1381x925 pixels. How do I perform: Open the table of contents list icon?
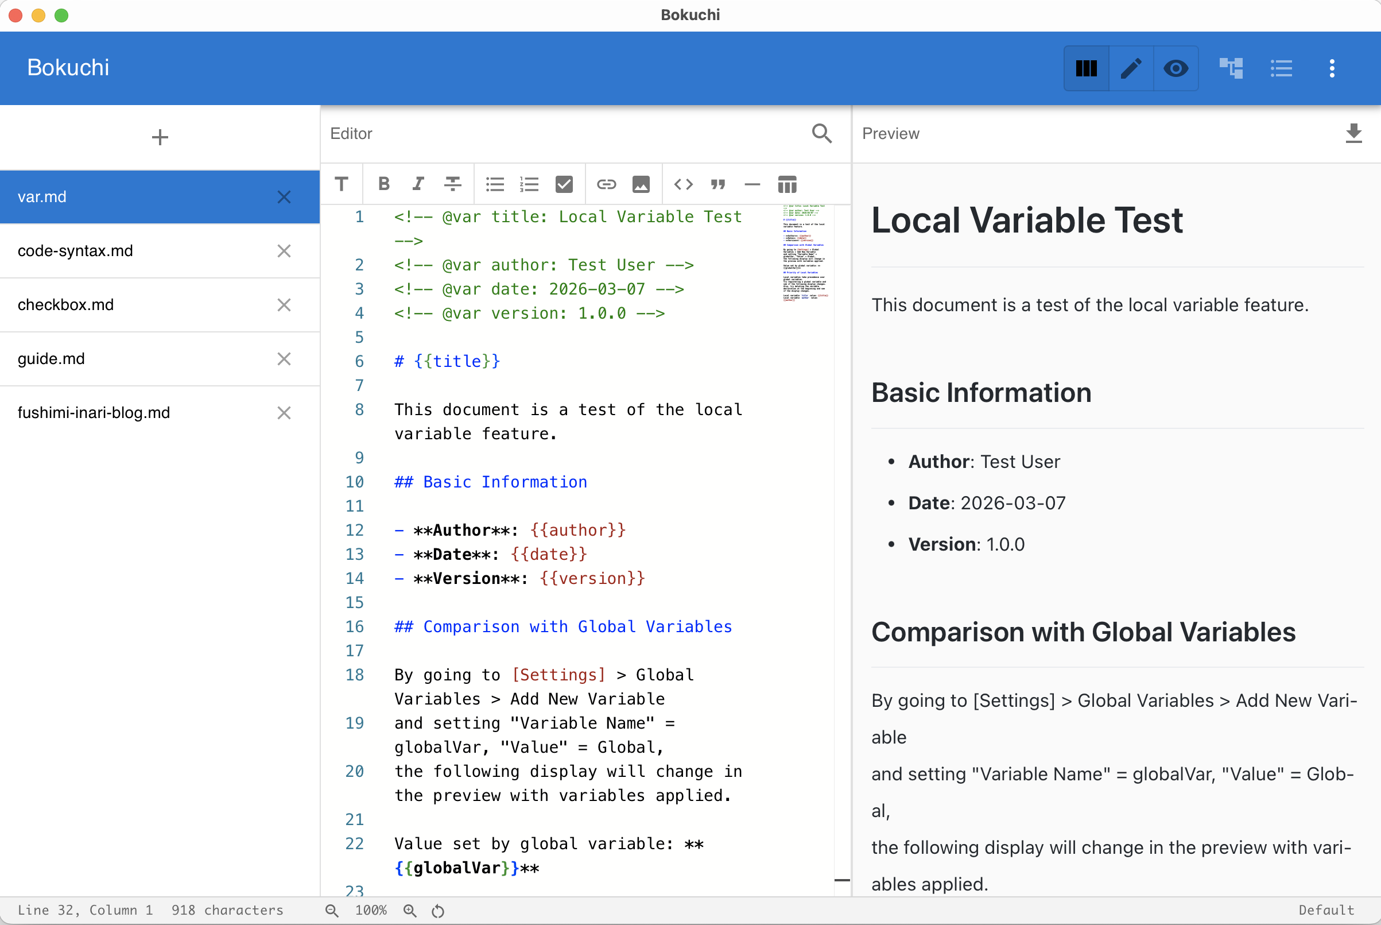(1281, 68)
